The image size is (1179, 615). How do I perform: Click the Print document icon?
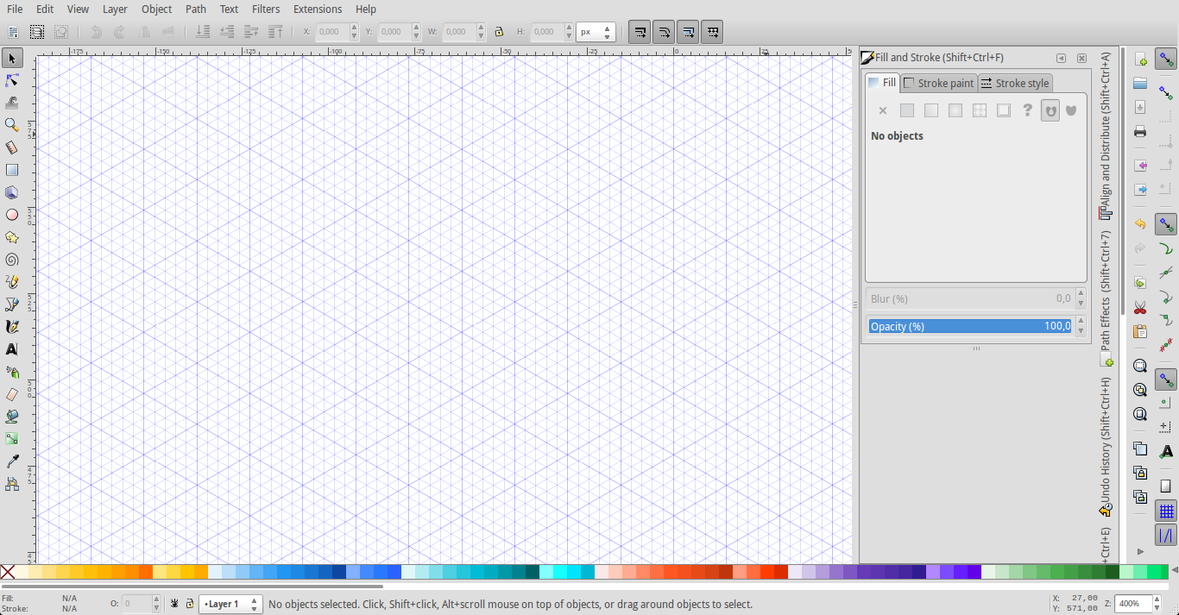(x=1140, y=132)
